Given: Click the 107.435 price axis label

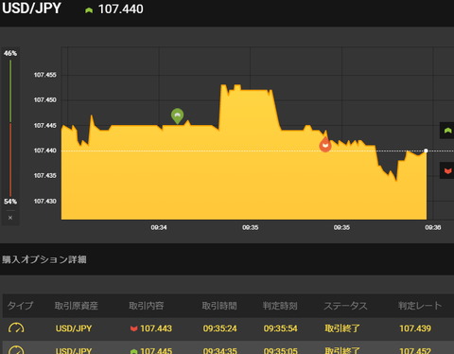Looking at the screenshot, I should tap(45, 176).
